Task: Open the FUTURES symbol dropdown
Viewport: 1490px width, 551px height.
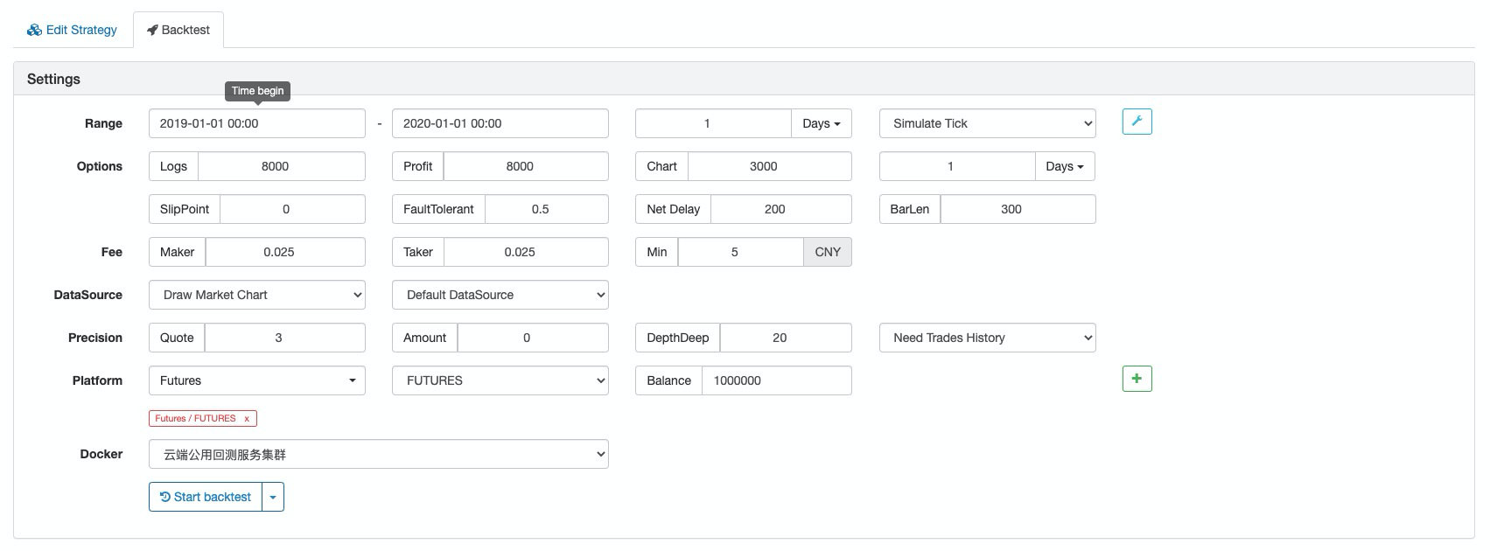Action: [500, 380]
